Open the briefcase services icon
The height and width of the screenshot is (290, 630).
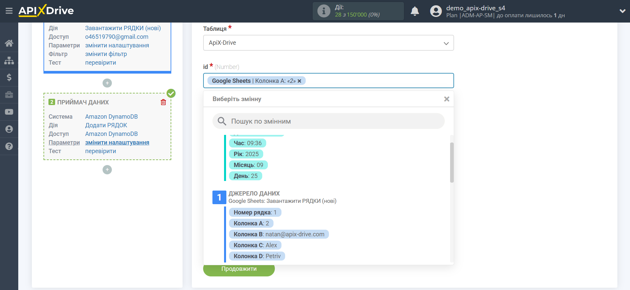click(x=9, y=95)
